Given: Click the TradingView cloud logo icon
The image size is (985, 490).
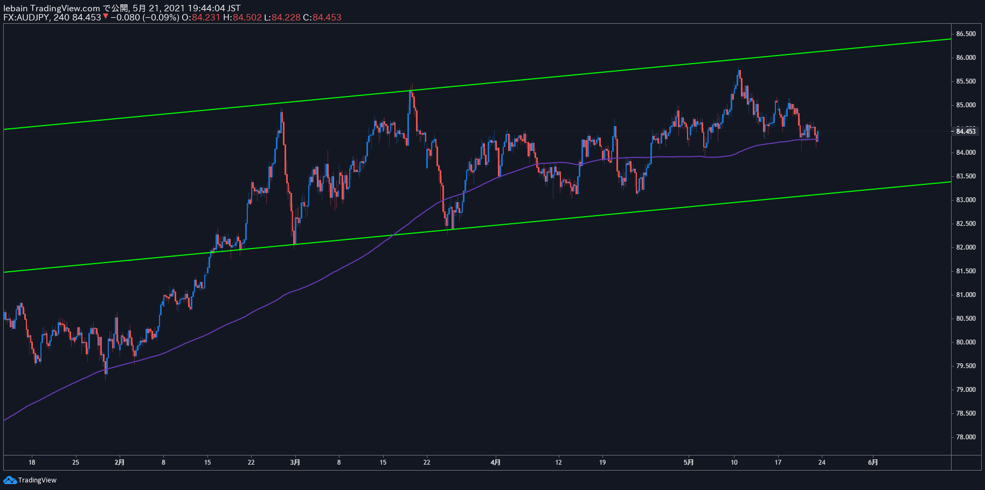Looking at the screenshot, I should point(10,480).
